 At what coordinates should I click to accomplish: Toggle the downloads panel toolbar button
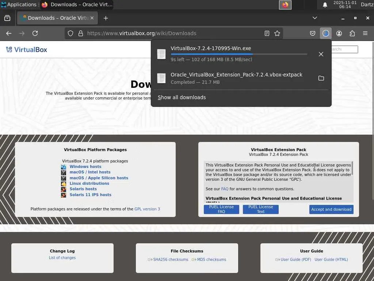325,33
